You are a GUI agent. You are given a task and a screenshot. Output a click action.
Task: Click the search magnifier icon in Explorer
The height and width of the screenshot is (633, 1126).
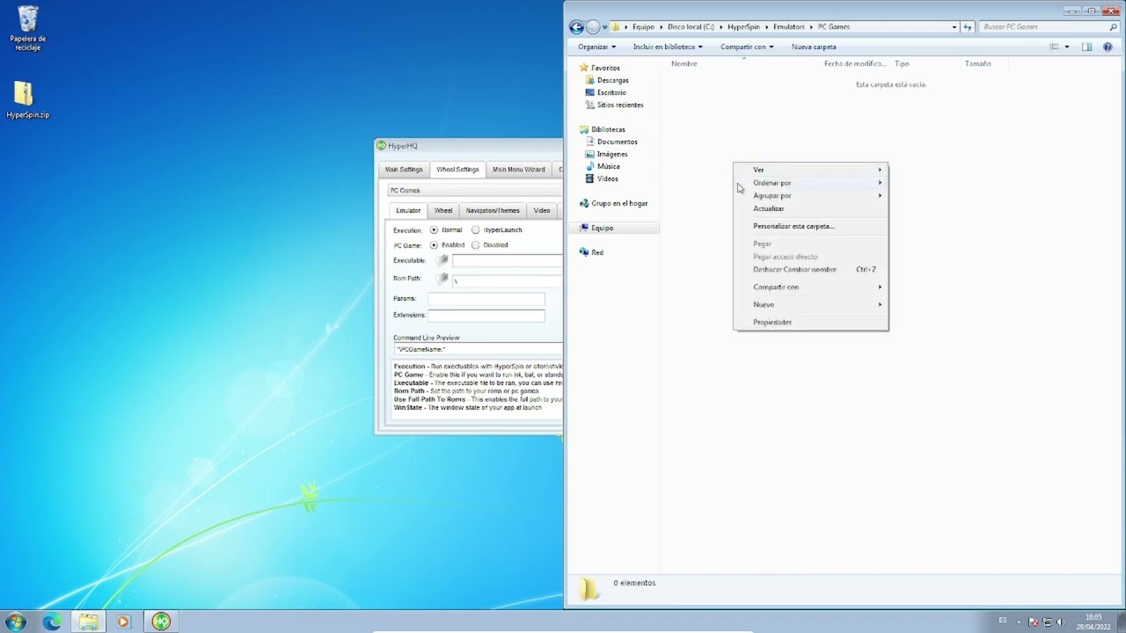point(1113,27)
